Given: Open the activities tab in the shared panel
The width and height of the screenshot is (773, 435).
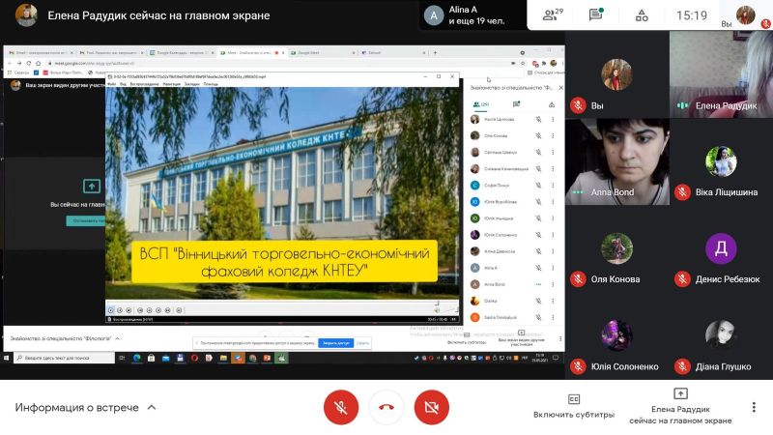Looking at the screenshot, I should pos(552,104).
